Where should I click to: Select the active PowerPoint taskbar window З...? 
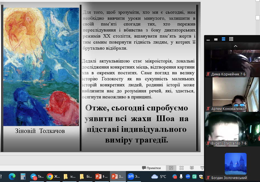pos(118,177)
